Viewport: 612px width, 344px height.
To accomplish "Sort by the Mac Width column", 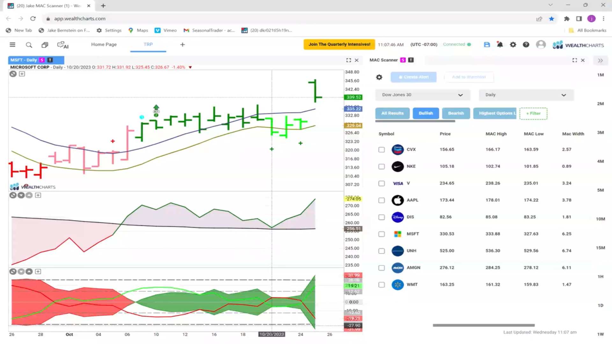I will [573, 134].
